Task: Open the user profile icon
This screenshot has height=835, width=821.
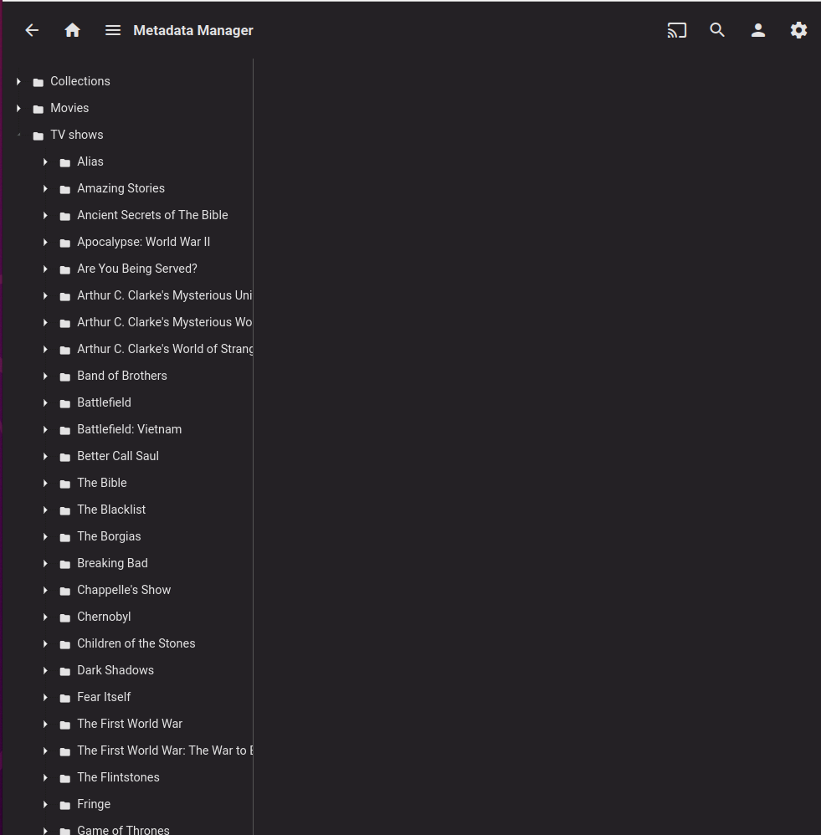Action: (x=758, y=30)
